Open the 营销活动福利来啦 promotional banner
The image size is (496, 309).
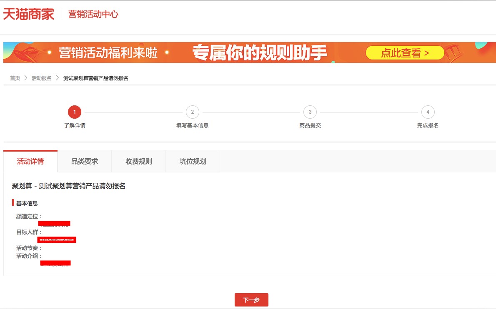[250, 52]
